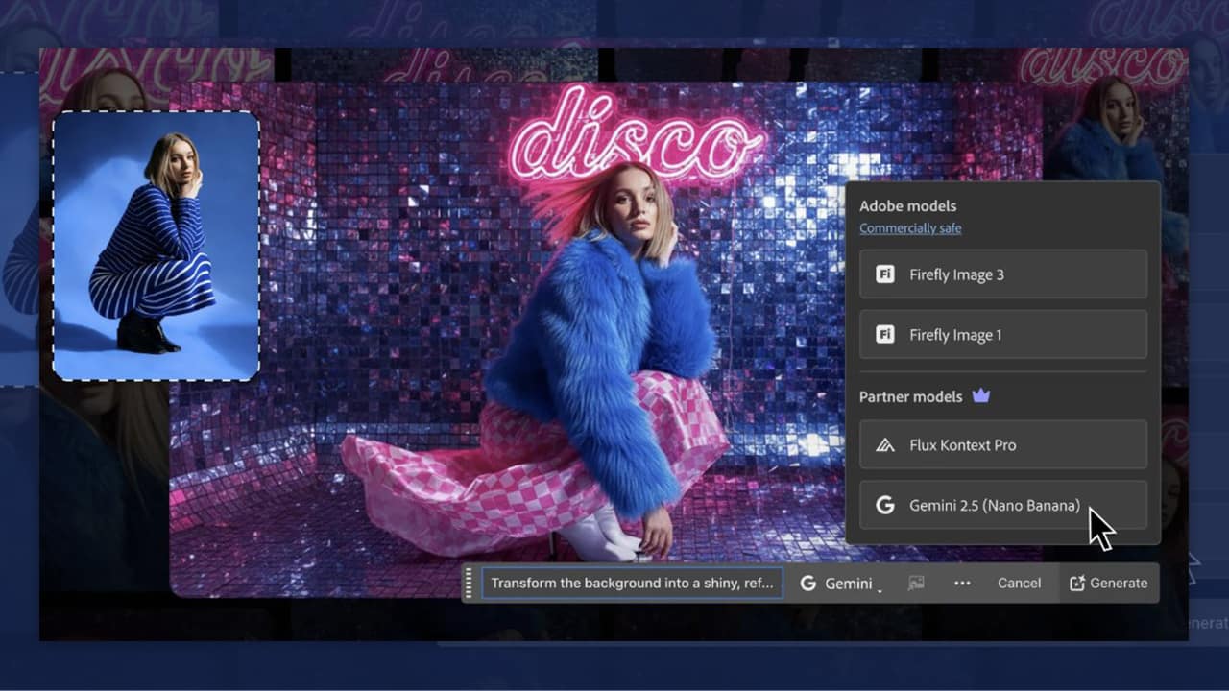The image size is (1229, 691).
Task: Click the Fi icon beside Firefly Image 1
Action: (x=885, y=335)
